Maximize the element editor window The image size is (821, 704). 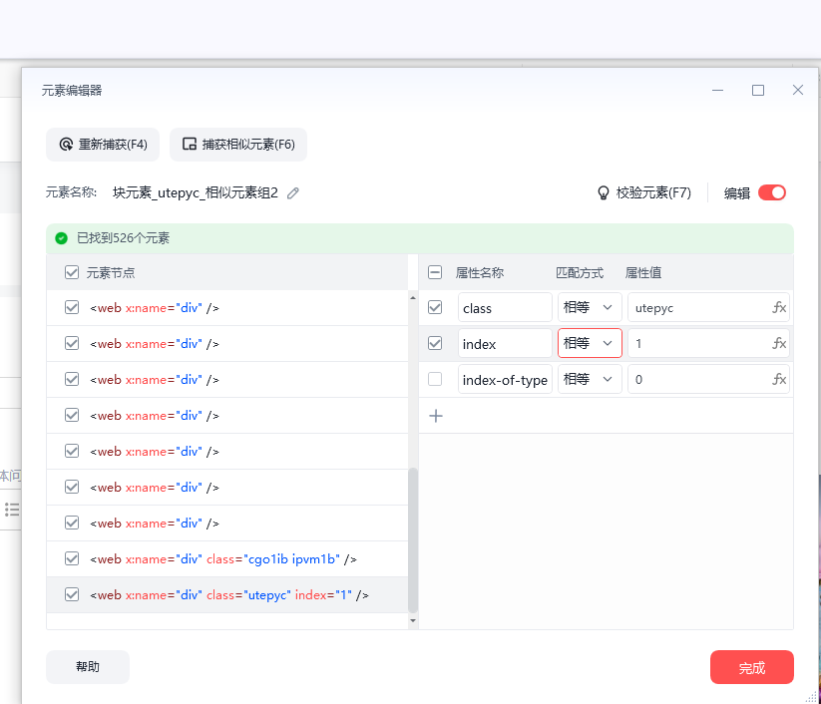coord(758,90)
